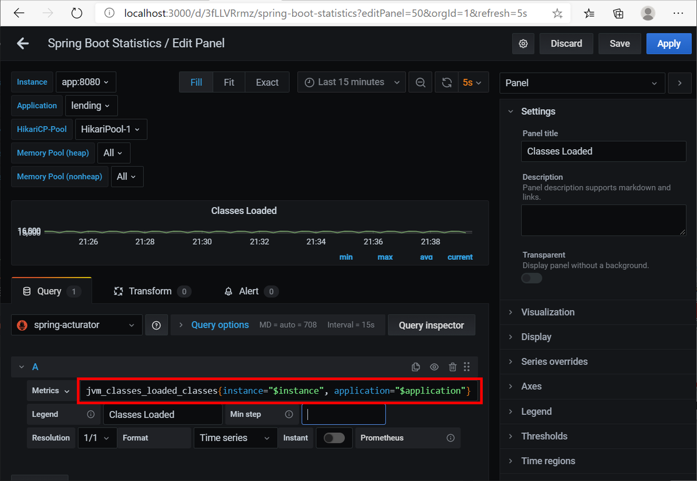Viewport: 697px width, 481px height.
Task: Go back using the browser back arrow
Action: [19, 13]
